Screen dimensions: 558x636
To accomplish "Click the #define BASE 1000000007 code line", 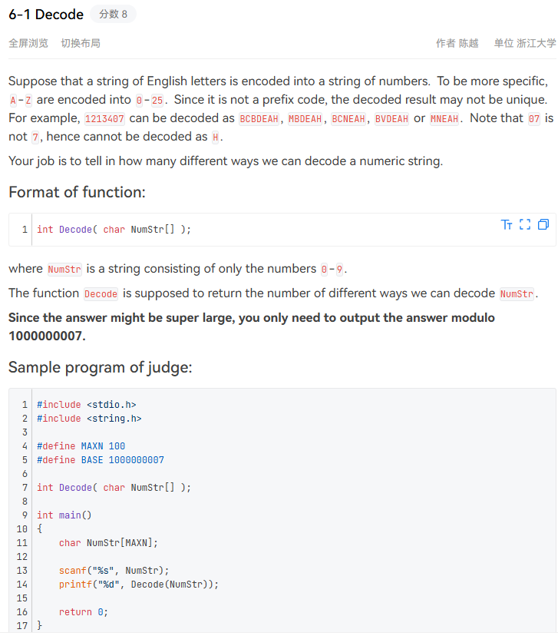I will coord(101,460).
